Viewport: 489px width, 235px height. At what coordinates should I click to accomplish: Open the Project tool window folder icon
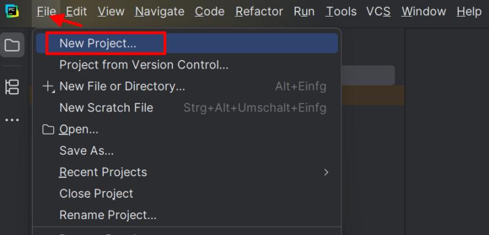point(12,45)
